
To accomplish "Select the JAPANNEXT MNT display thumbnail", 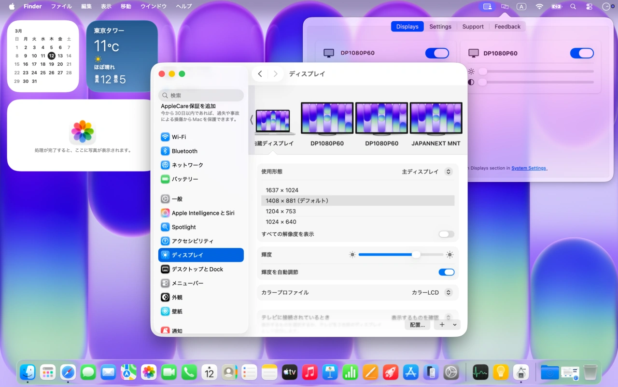I will click(x=436, y=118).
